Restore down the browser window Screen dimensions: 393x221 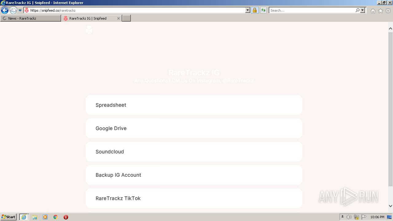pyautogui.click(x=384, y=3)
